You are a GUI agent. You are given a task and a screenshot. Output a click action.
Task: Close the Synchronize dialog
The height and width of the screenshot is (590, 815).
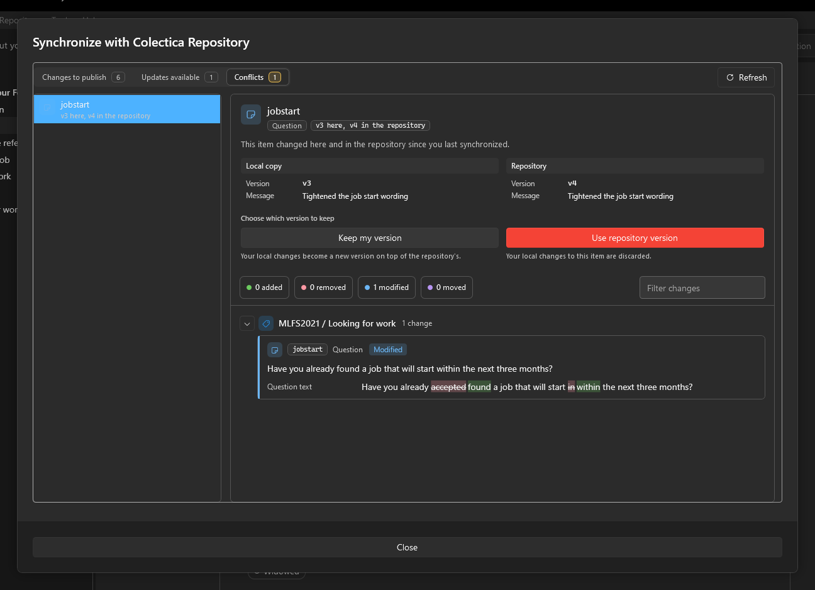coord(407,547)
